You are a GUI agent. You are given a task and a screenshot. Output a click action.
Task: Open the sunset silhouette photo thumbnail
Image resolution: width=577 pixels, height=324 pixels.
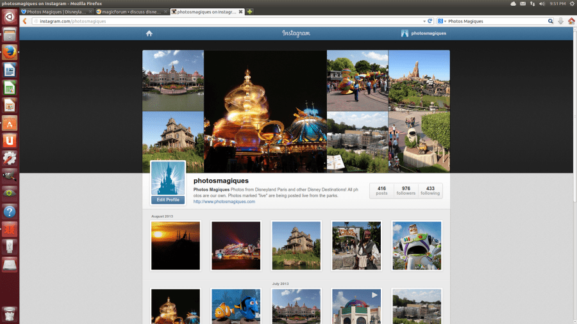pos(176,245)
